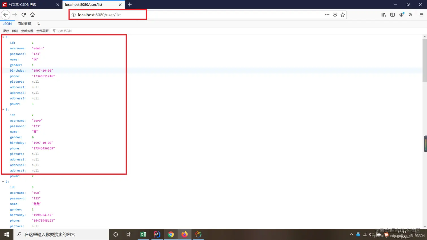Open the Library bookshelf icon
Viewport: 427px width, 240px height.
(384, 15)
